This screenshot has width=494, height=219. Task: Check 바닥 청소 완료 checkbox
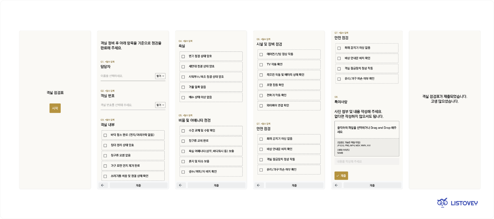pos(105,135)
